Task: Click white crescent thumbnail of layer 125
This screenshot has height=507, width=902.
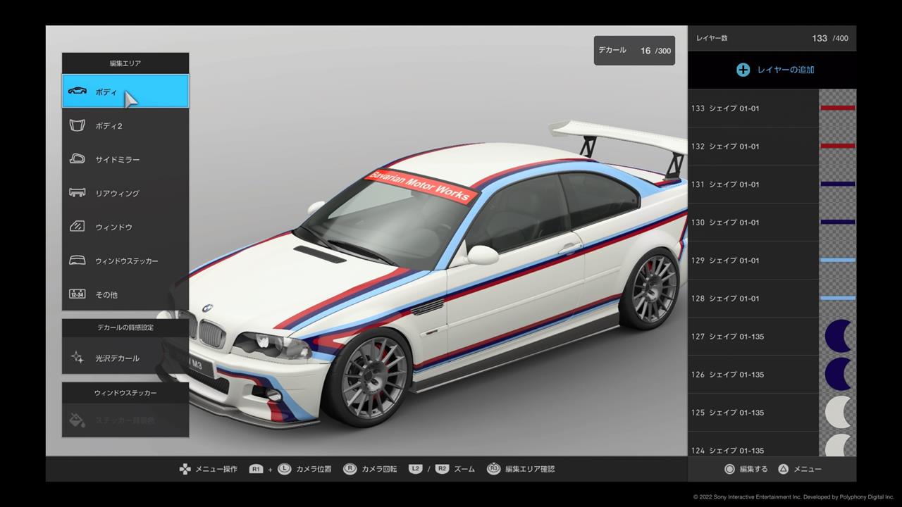Action: click(838, 413)
